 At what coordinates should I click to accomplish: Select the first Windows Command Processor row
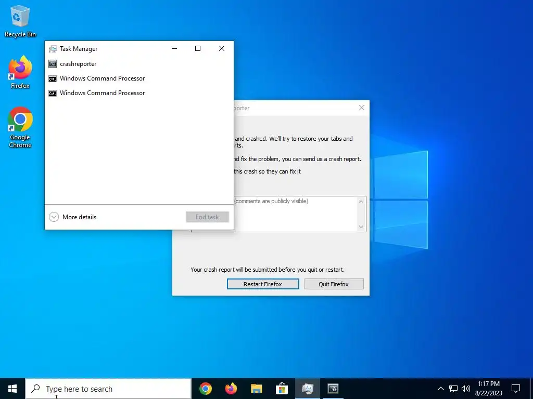[x=139, y=78]
